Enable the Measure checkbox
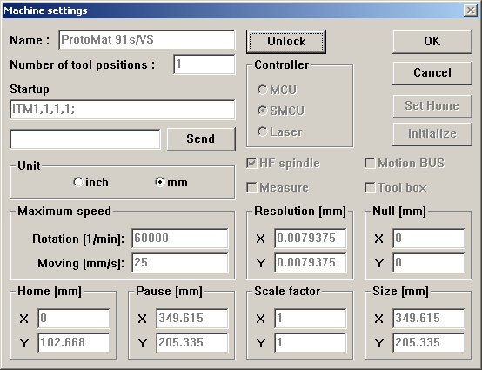 (278, 188)
